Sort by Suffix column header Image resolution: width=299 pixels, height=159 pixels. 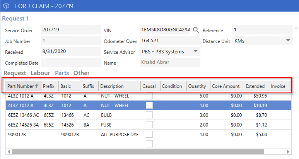point(90,86)
